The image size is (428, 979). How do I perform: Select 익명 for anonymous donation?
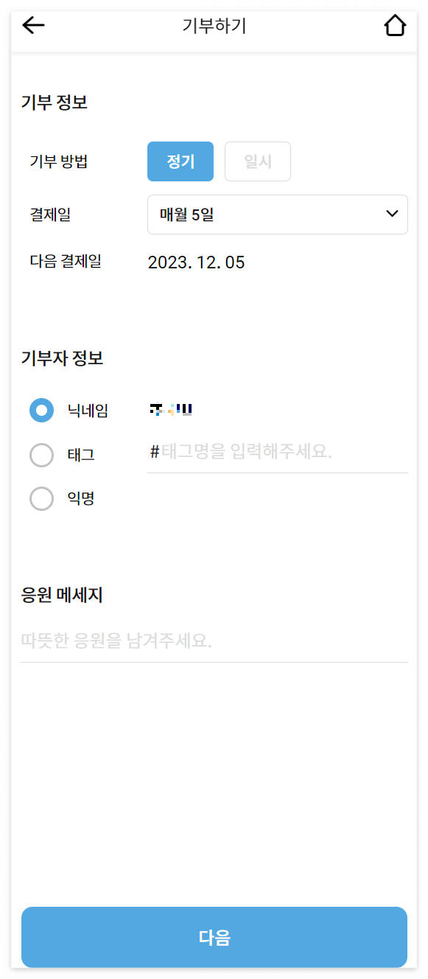pos(41,498)
